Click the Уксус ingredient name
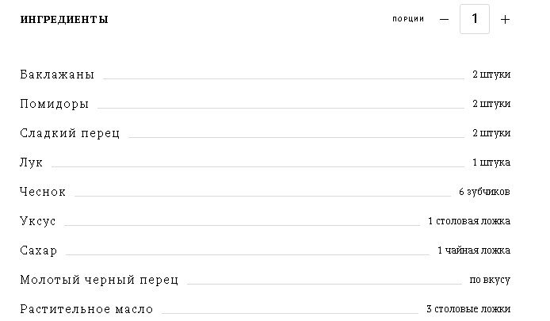The image size is (550, 321). pos(38,221)
